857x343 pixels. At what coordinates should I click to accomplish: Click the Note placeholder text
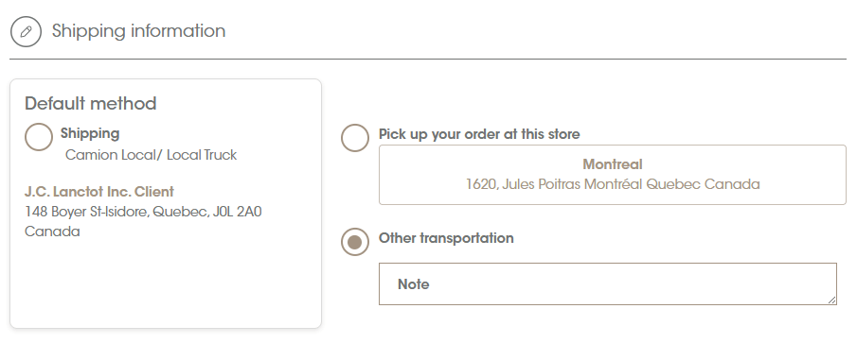pyautogui.click(x=413, y=284)
